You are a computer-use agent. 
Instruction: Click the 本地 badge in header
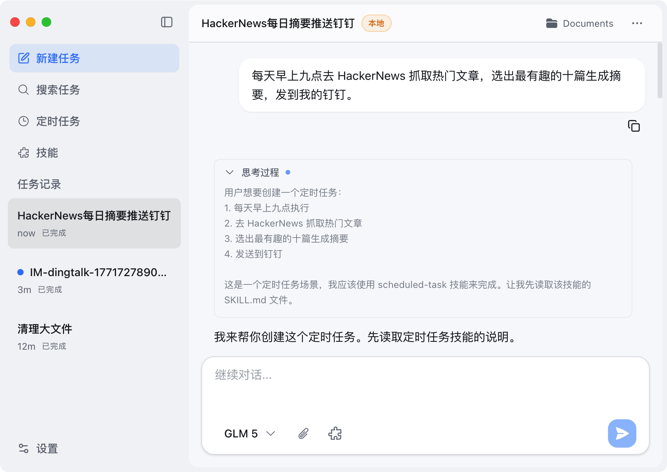click(376, 24)
